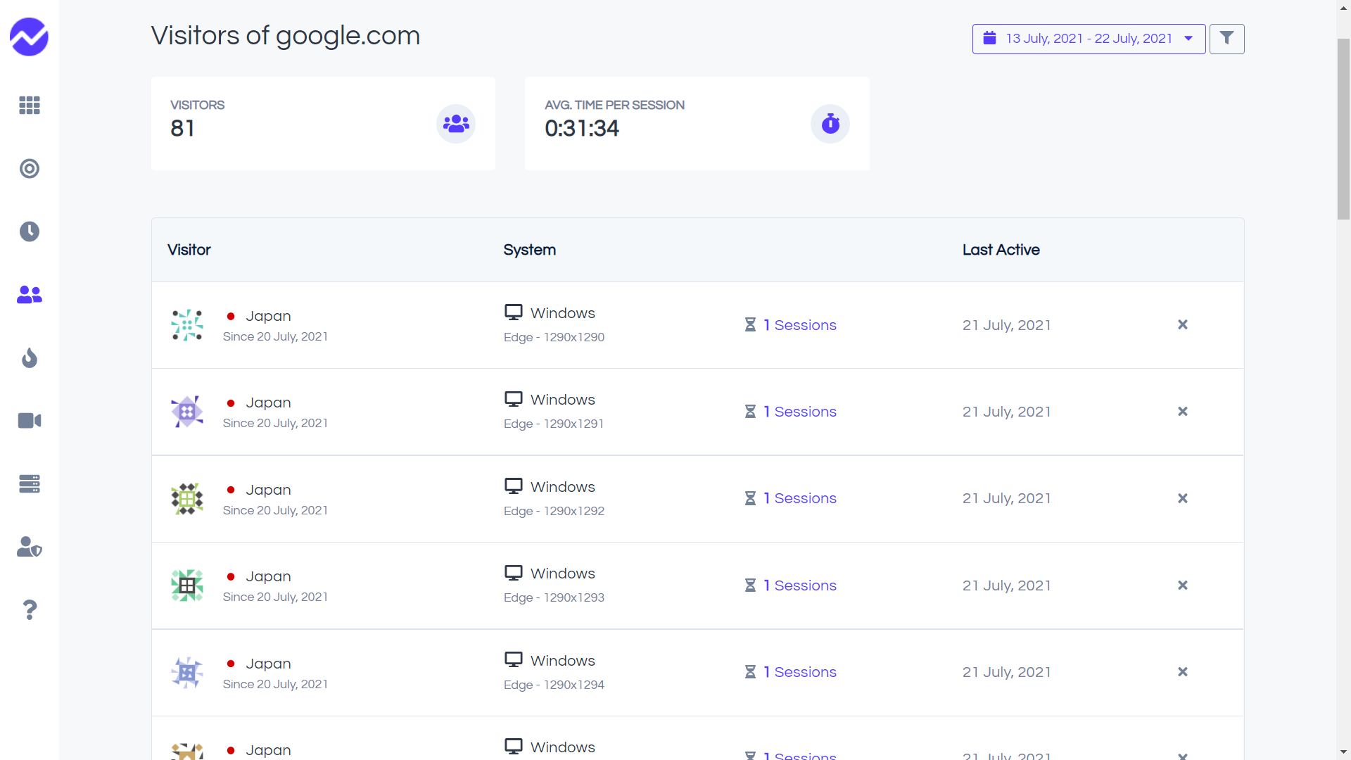The width and height of the screenshot is (1351, 760).
Task: Open the user shield icon in the sidebar
Action: click(29, 547)
